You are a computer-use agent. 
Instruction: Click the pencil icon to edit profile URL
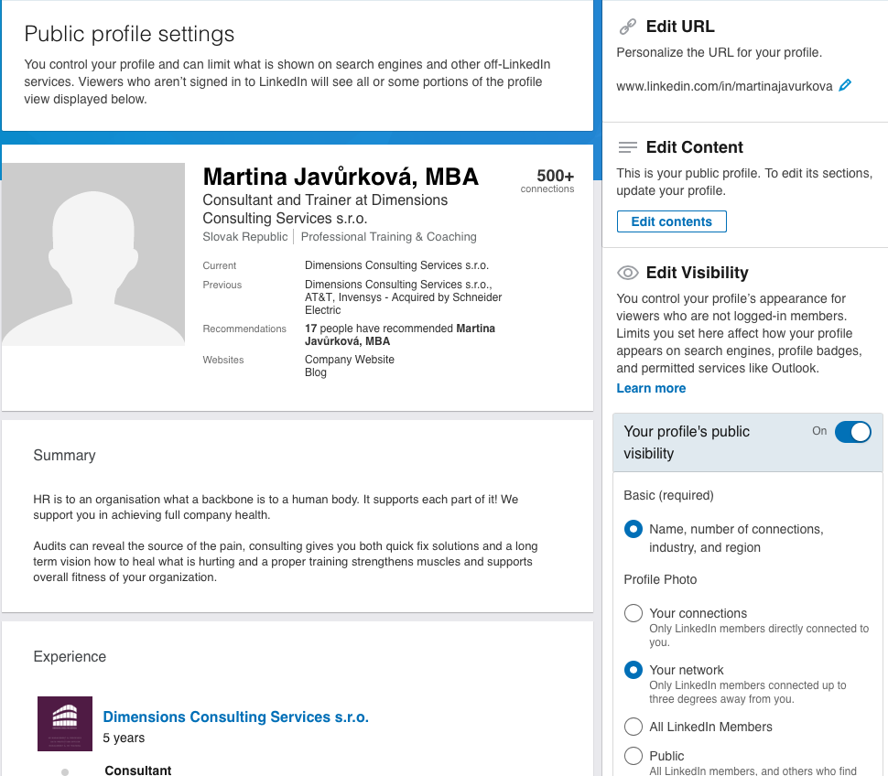[x=844, y=85]
